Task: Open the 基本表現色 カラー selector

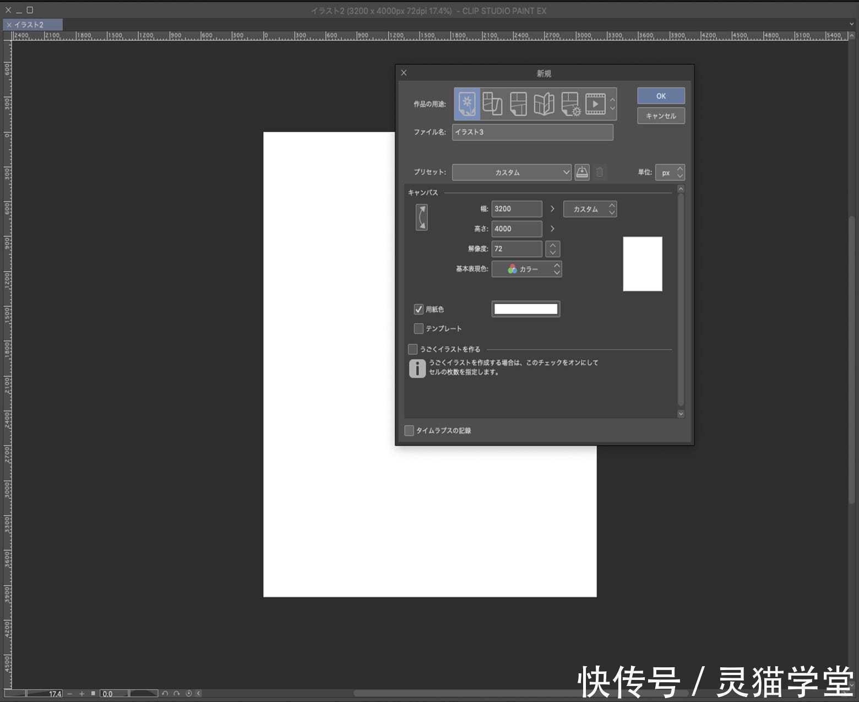Action: (x=527, y=269)
